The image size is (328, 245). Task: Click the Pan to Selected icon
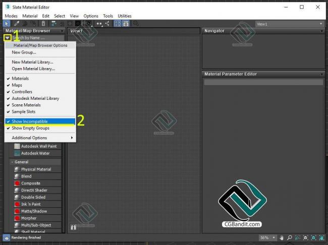pos(321,237)
